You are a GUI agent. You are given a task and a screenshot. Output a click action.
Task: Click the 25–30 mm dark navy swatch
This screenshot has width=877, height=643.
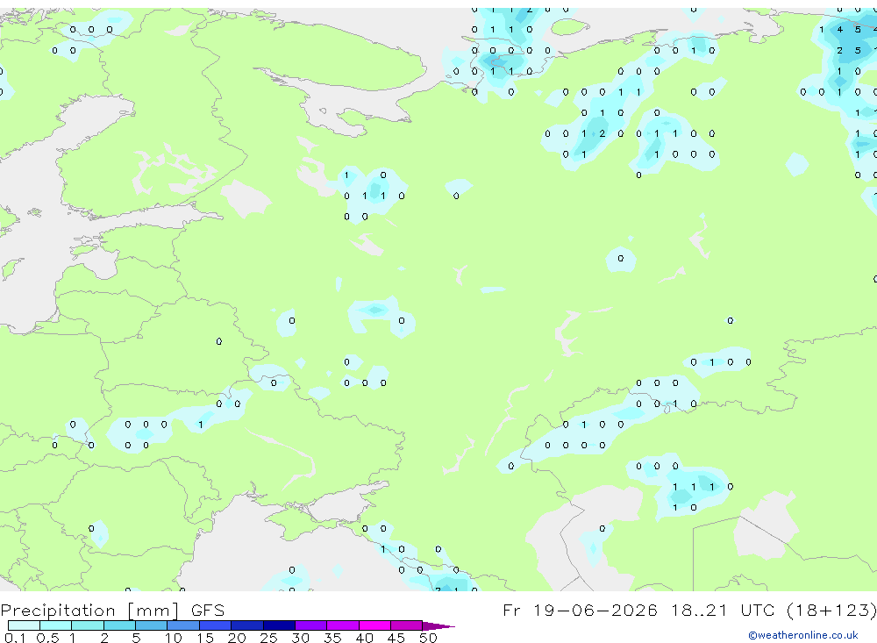pos(279,625)
